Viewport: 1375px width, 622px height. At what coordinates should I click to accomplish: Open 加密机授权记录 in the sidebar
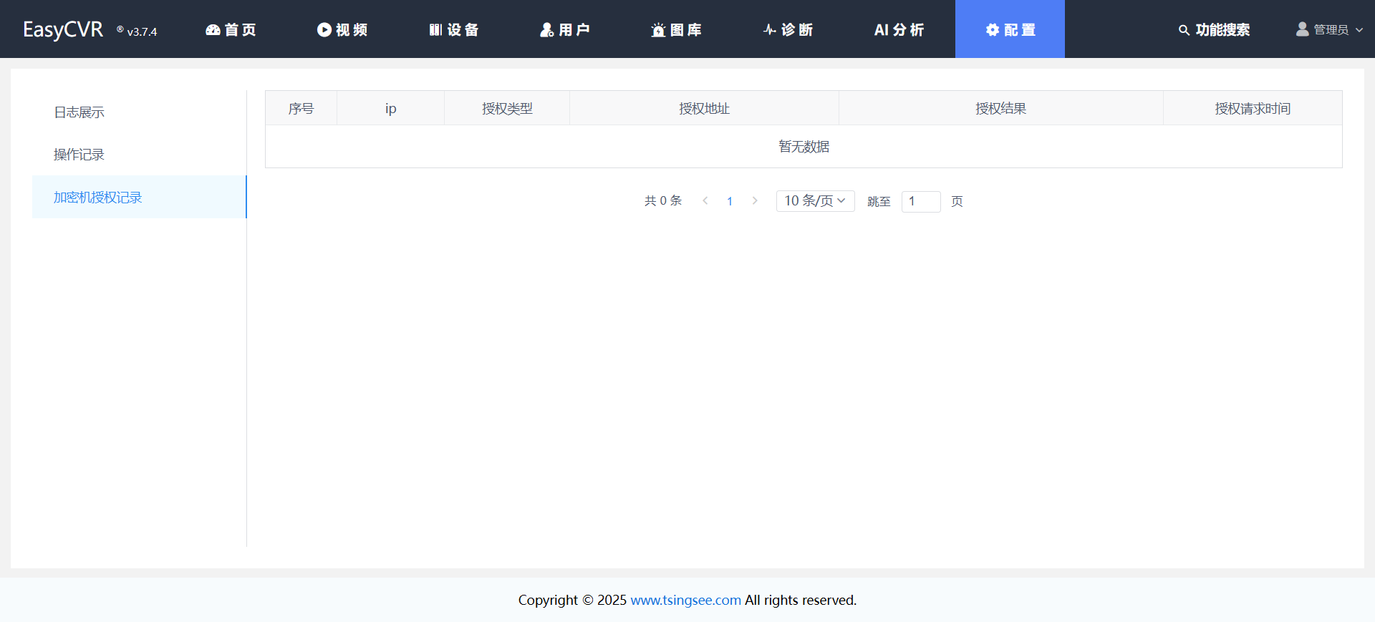98,198
